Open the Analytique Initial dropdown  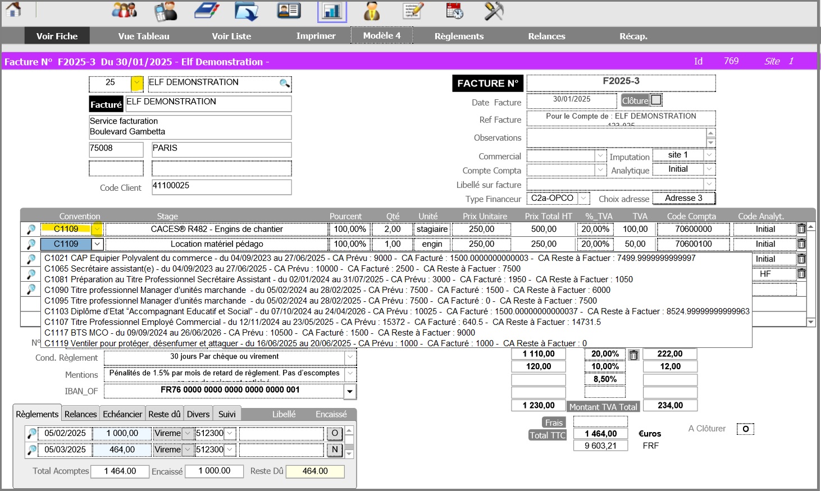coord(710,169)
